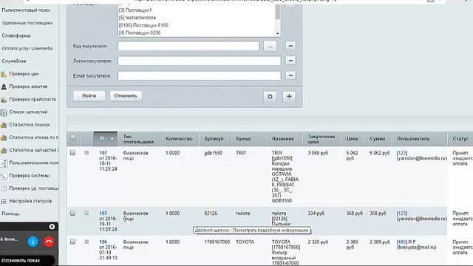Viewport: 473px width, 266px height.
Task: Sort by Тип плательщика column header
Action: [138, 139]
